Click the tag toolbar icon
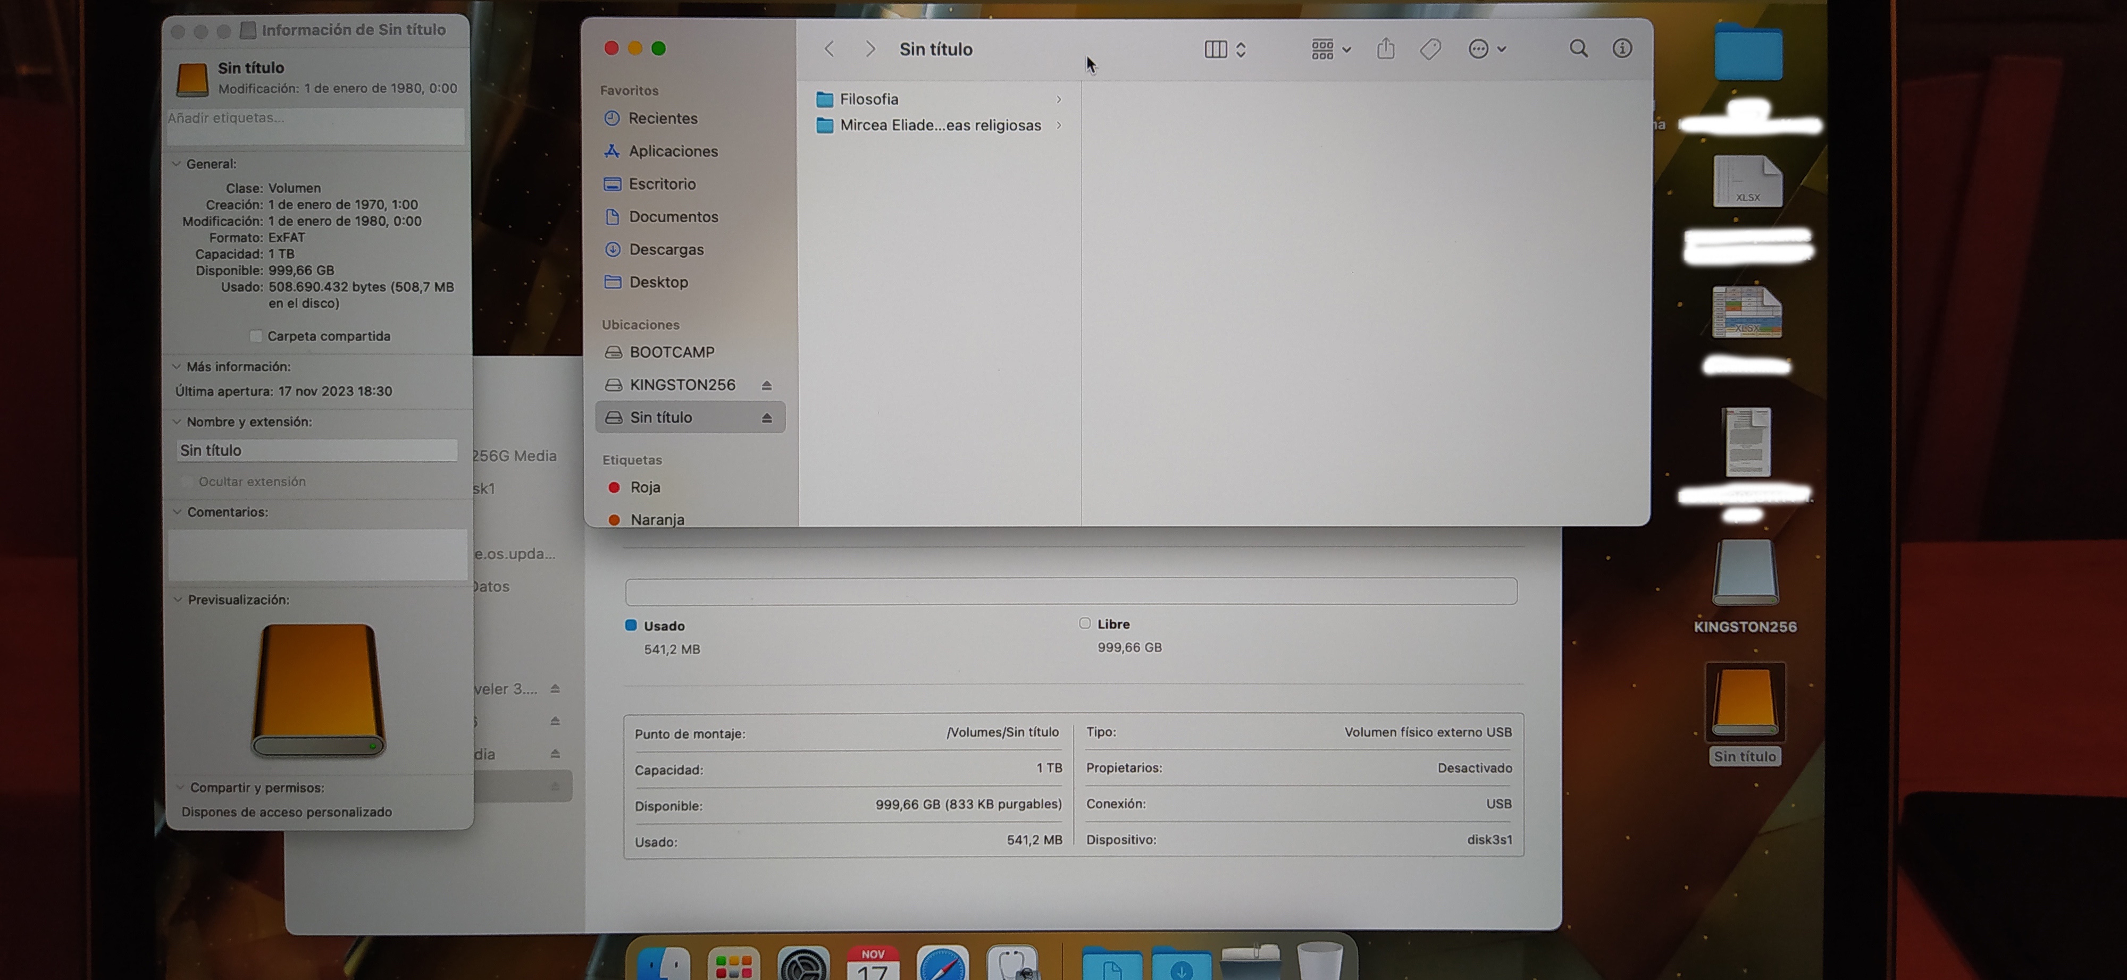Viewport: 2127px width, 980px height. (1430, 49)
